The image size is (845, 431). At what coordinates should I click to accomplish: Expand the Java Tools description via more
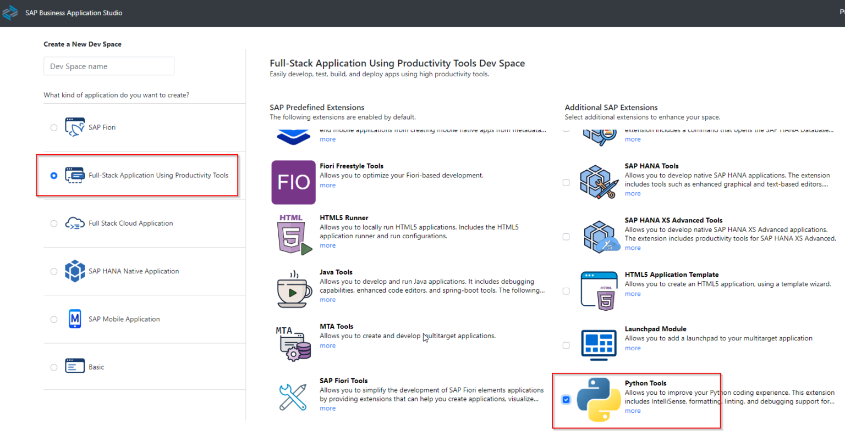(x=327, y=299)
